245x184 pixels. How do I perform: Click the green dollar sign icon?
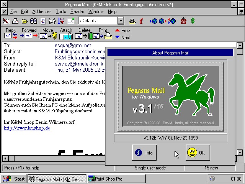click(x=193, y=21)
